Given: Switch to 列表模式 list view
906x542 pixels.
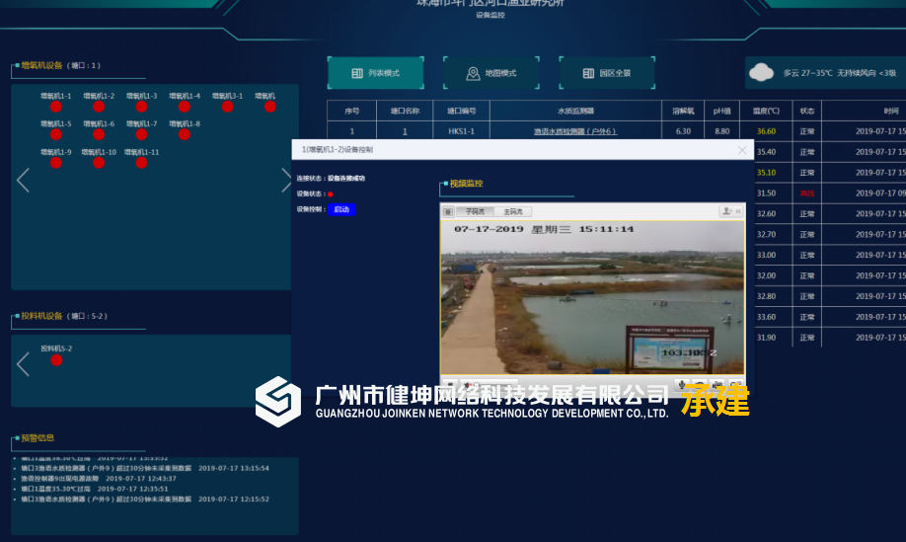Looking at the screenshot, I should point(375,73).
